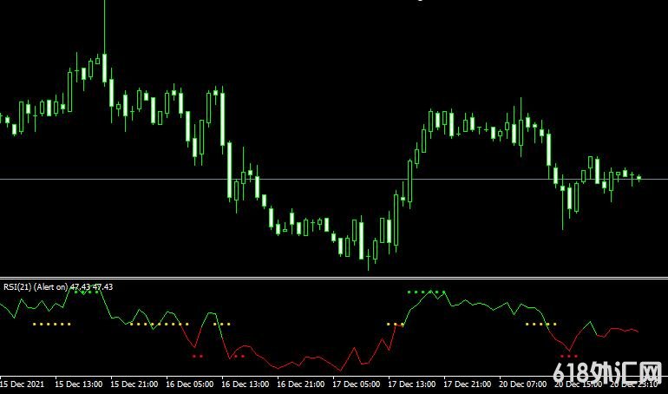The image size is (668, 394).
Task: Click the white horizontal price line
Action: [x=334, y=180]
